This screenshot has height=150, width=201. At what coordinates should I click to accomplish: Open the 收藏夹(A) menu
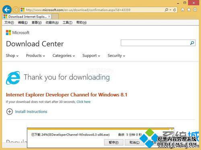52,23
